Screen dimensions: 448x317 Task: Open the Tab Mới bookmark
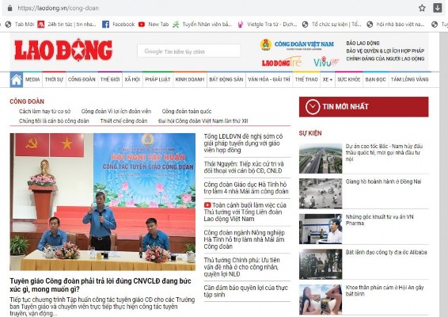click(20, 25)
